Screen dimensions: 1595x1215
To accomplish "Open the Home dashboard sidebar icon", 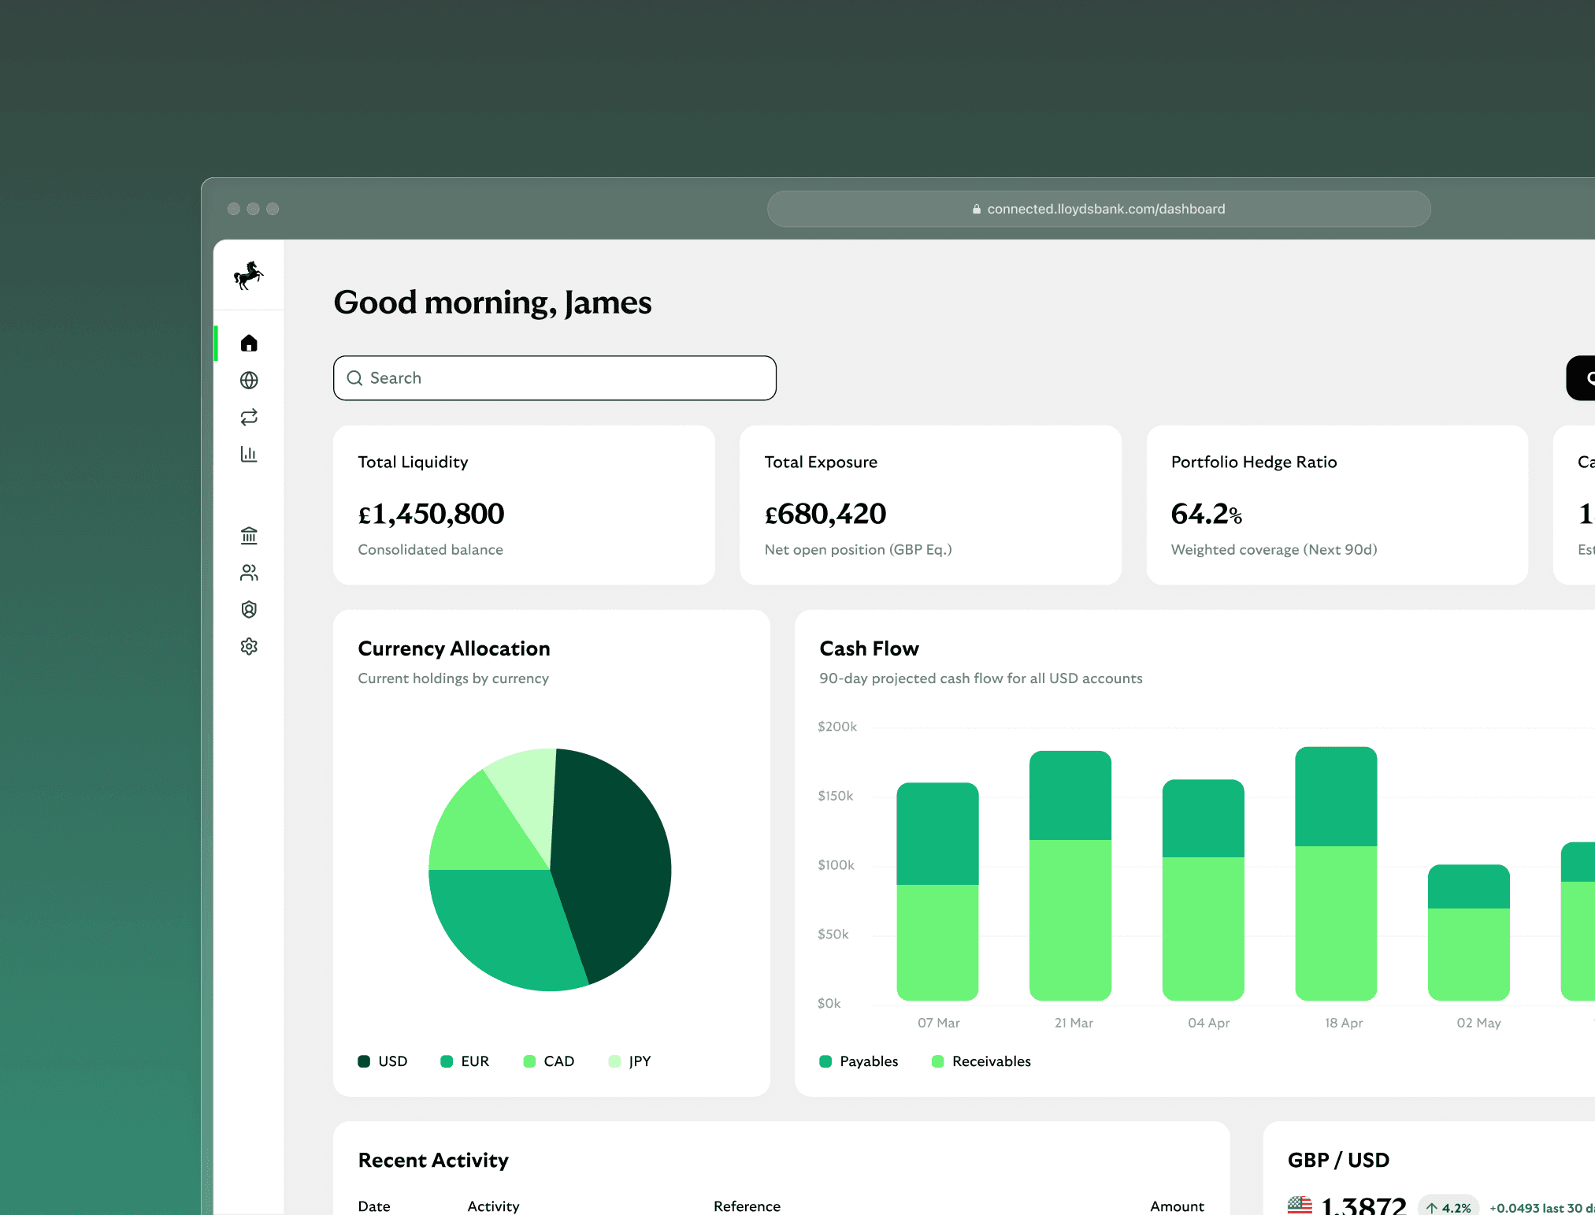I will click(249, 343).
